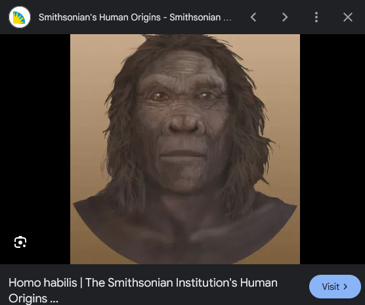Click the "Origins ..." text on caption's second line
The height and width of the screenshot is (305, 365).
point(33,298)
